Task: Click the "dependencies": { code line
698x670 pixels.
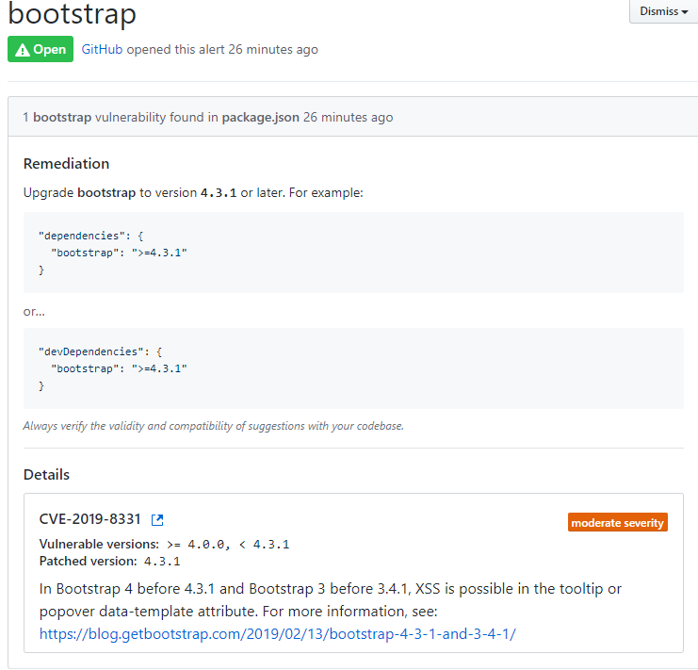Action: pyautogui.click(x=90, y=236)
